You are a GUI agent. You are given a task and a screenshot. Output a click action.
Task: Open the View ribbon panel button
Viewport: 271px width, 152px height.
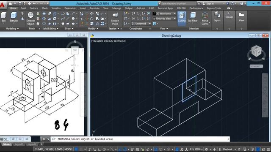(x=241, y=17)
